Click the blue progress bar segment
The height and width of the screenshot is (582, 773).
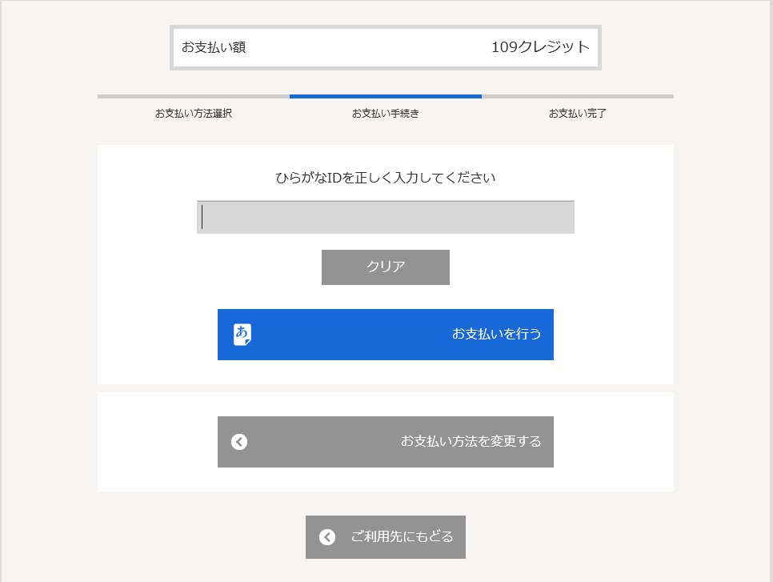coord(385,97)
